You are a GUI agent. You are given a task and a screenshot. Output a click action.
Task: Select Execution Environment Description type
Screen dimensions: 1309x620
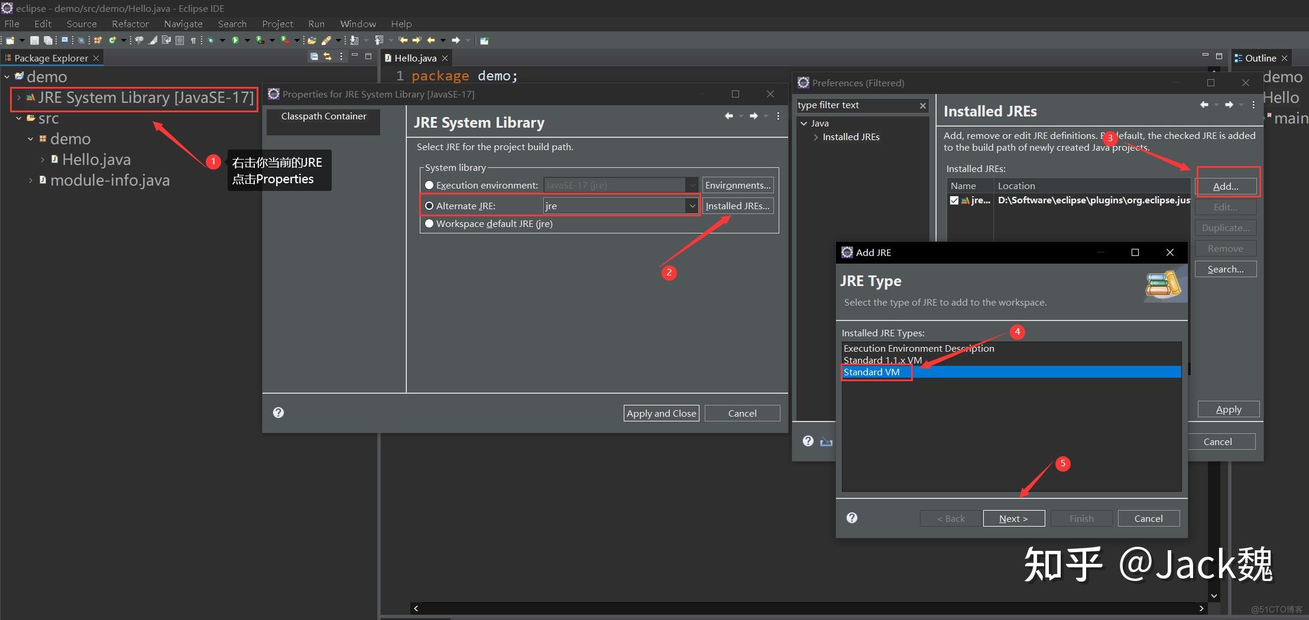tap(1011, 348)
